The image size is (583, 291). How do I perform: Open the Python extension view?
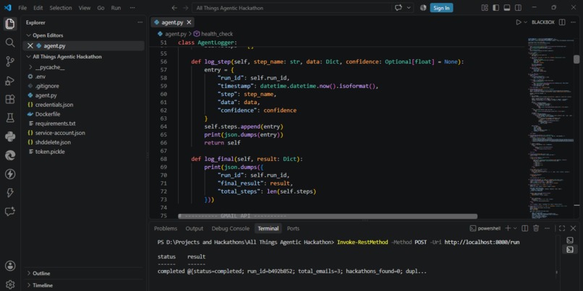[x=10, y=136]
